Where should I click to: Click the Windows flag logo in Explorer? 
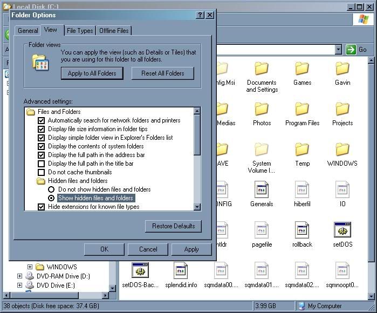(x=364, y=19)
